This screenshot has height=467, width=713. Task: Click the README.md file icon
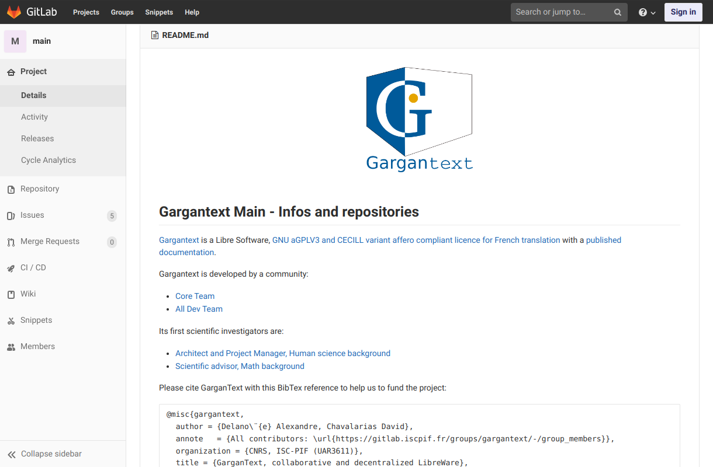(155, 35)
